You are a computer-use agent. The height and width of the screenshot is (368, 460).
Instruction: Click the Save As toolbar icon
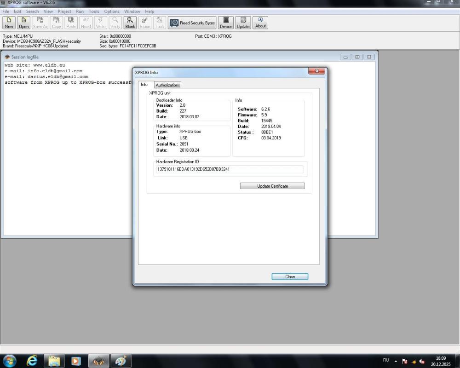[40, 23]
